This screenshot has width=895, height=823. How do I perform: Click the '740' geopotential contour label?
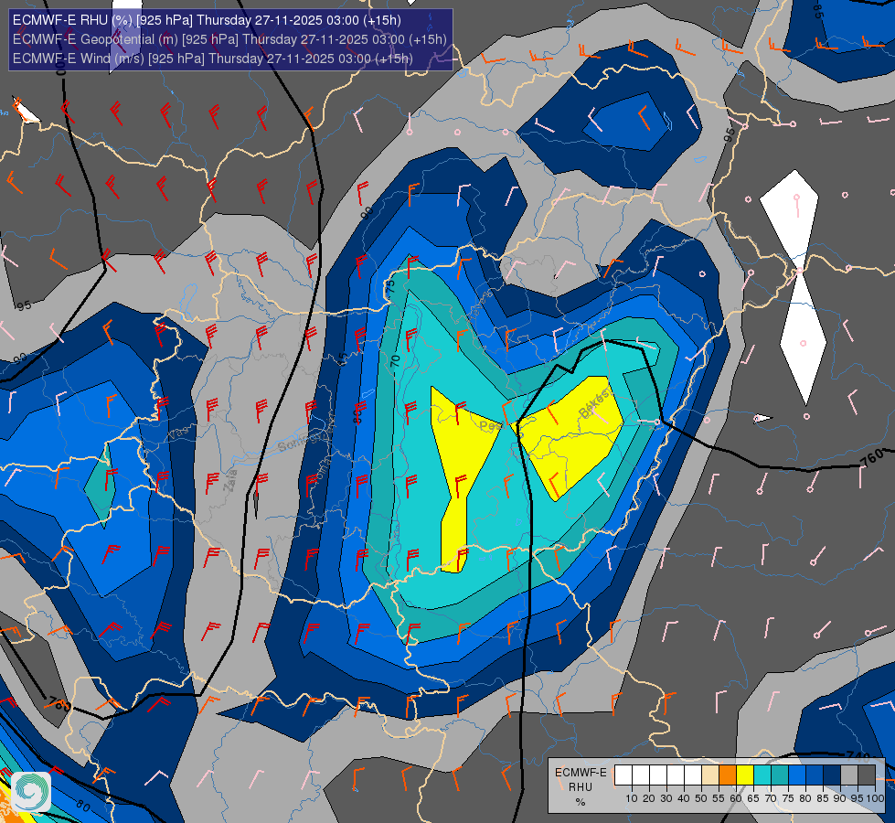pos(858,757)
